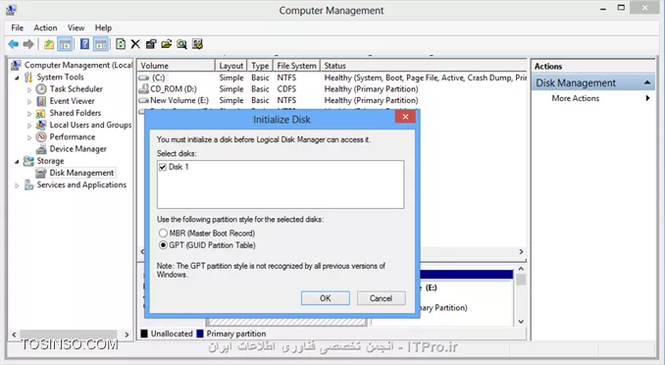Screen dimensions: 665x365
Task: Collapse the System Tools tree node
Action: click(x=17, y=78)
